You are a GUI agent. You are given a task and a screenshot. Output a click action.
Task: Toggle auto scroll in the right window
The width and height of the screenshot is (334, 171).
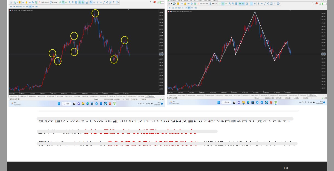pos(240,4)
